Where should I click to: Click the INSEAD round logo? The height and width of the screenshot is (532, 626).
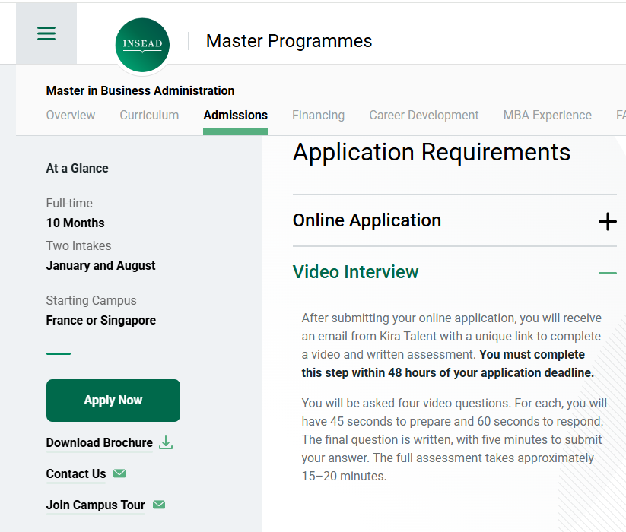(142, 44)
